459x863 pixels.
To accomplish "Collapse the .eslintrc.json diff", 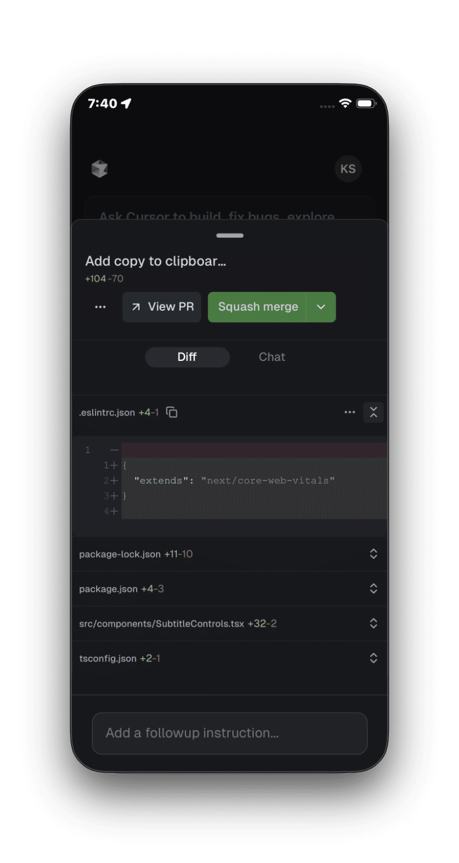I will coord(373,412).
